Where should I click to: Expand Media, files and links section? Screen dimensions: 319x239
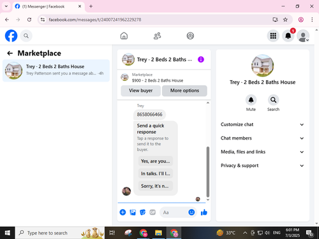[262, 152]
